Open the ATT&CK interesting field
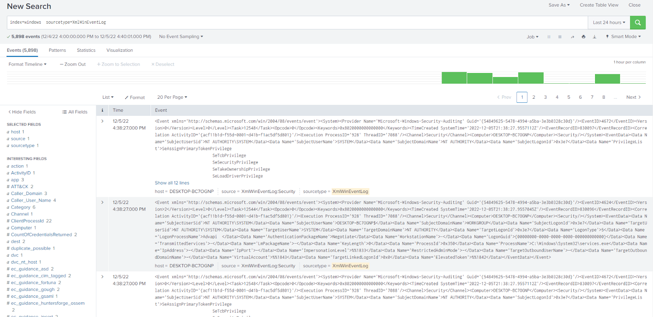Image resolution: width=653 pixels, height=317 pixels. [x=20, y=186]
